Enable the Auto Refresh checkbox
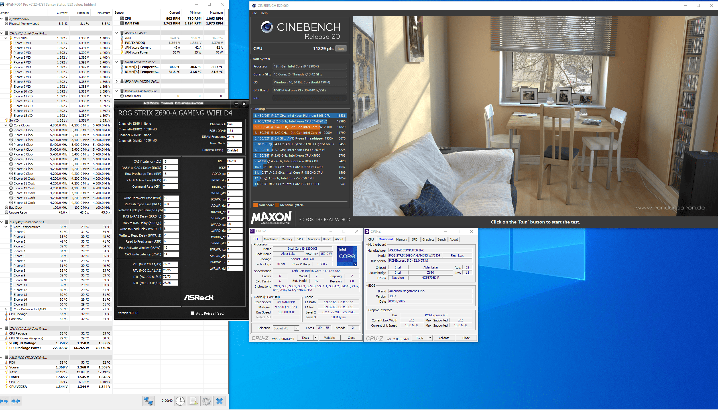718x410 pixels. [x=192, y=313]
